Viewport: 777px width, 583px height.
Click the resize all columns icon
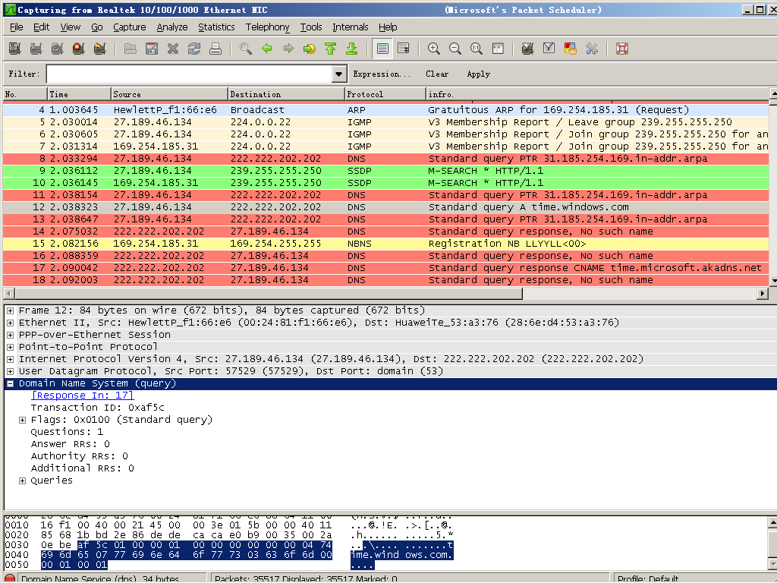[498, 49]
